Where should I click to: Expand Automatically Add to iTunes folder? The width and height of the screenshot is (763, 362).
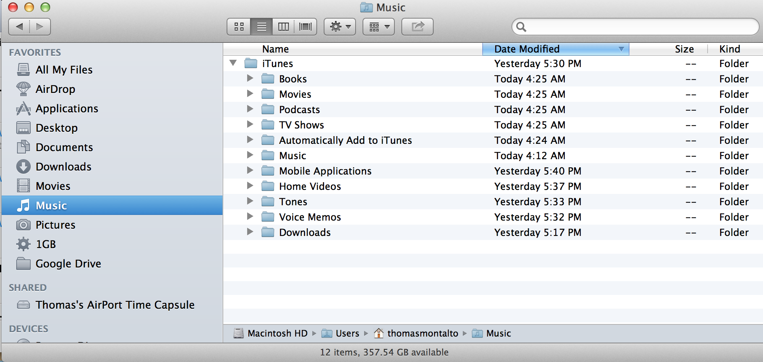click(x=250, y=139)
